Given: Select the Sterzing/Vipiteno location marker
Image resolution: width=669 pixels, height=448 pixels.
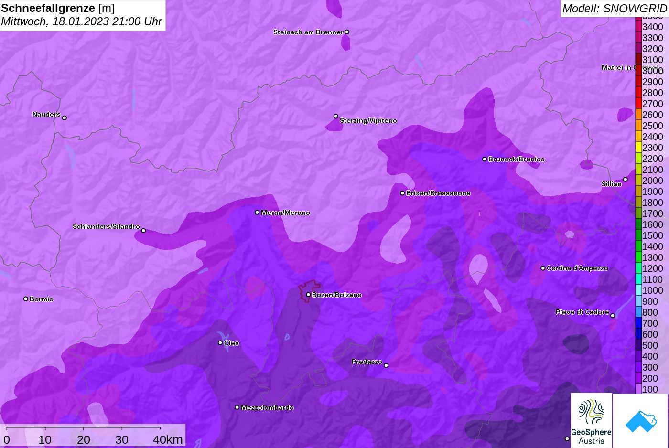Looking at the screenshot, I should click(336, 116).
